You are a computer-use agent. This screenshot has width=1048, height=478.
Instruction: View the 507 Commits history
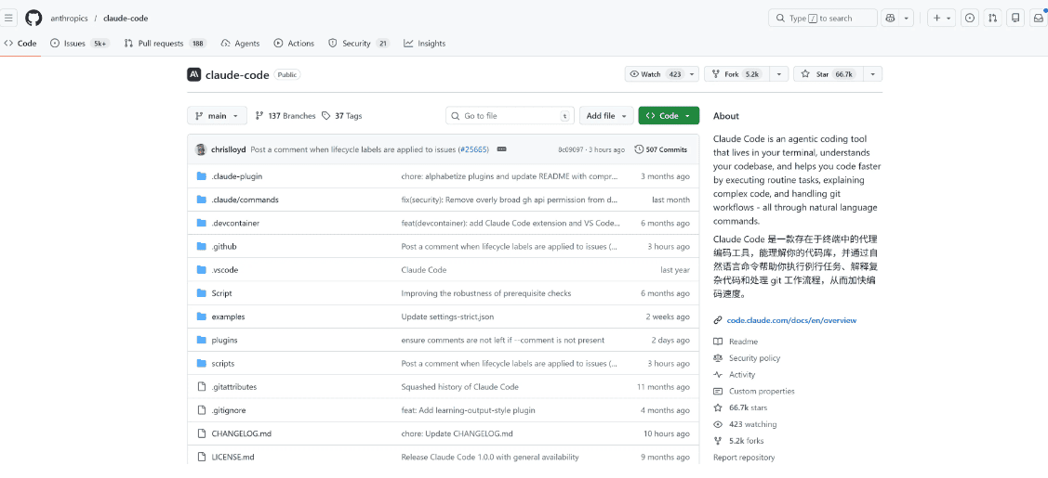point(661,149)
